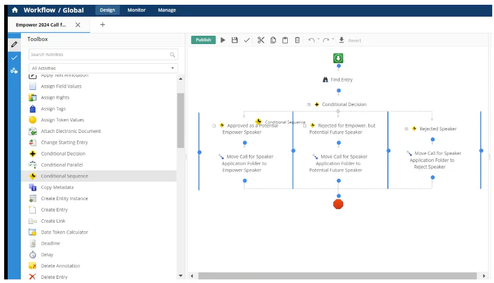Viewport: 494px width, 283px height.
Task: Select Delay activity
Action: (98, 254)
